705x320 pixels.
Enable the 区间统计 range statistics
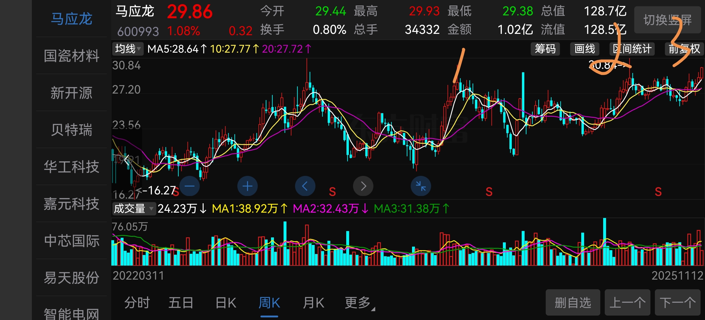click(632, 49)
